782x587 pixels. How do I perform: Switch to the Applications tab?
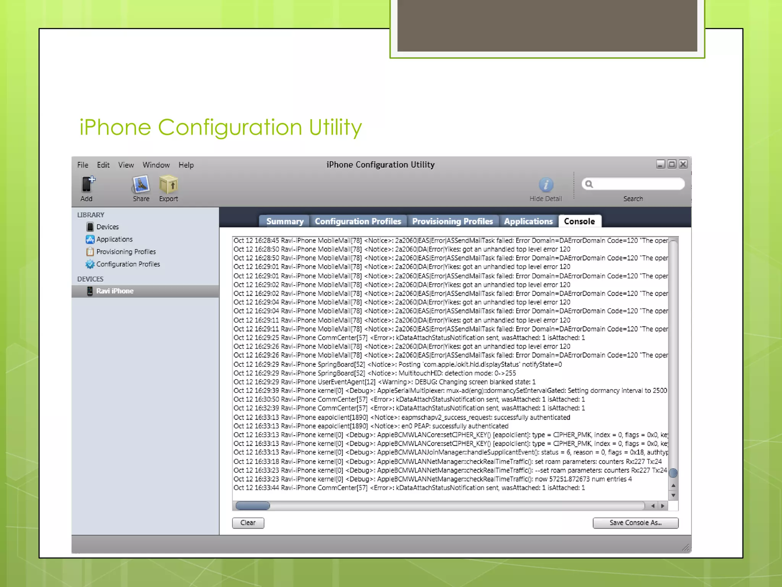528,221
